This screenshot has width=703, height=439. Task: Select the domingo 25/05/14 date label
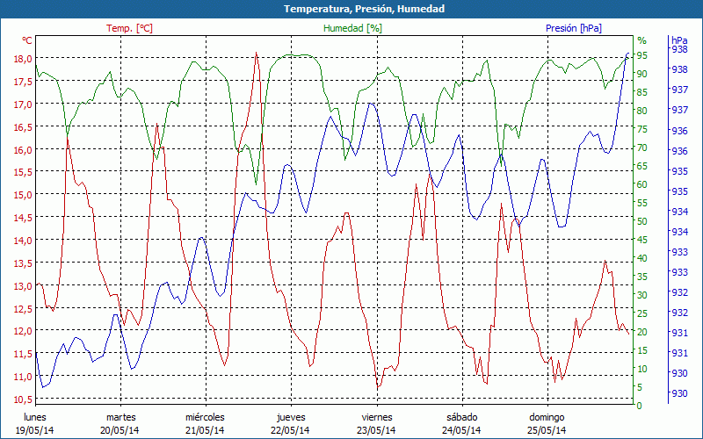pos(546,423)
